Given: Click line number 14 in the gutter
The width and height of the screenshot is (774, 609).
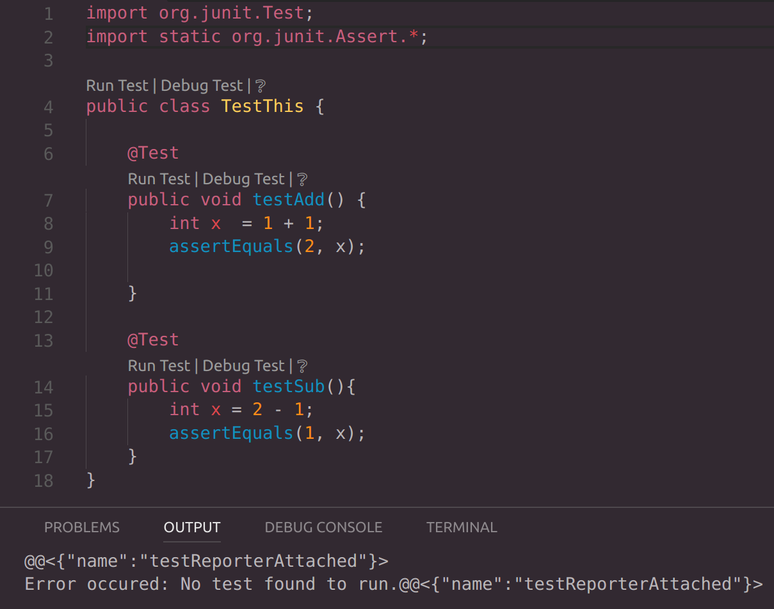Looking at the screenshot, I should (44, 386).
